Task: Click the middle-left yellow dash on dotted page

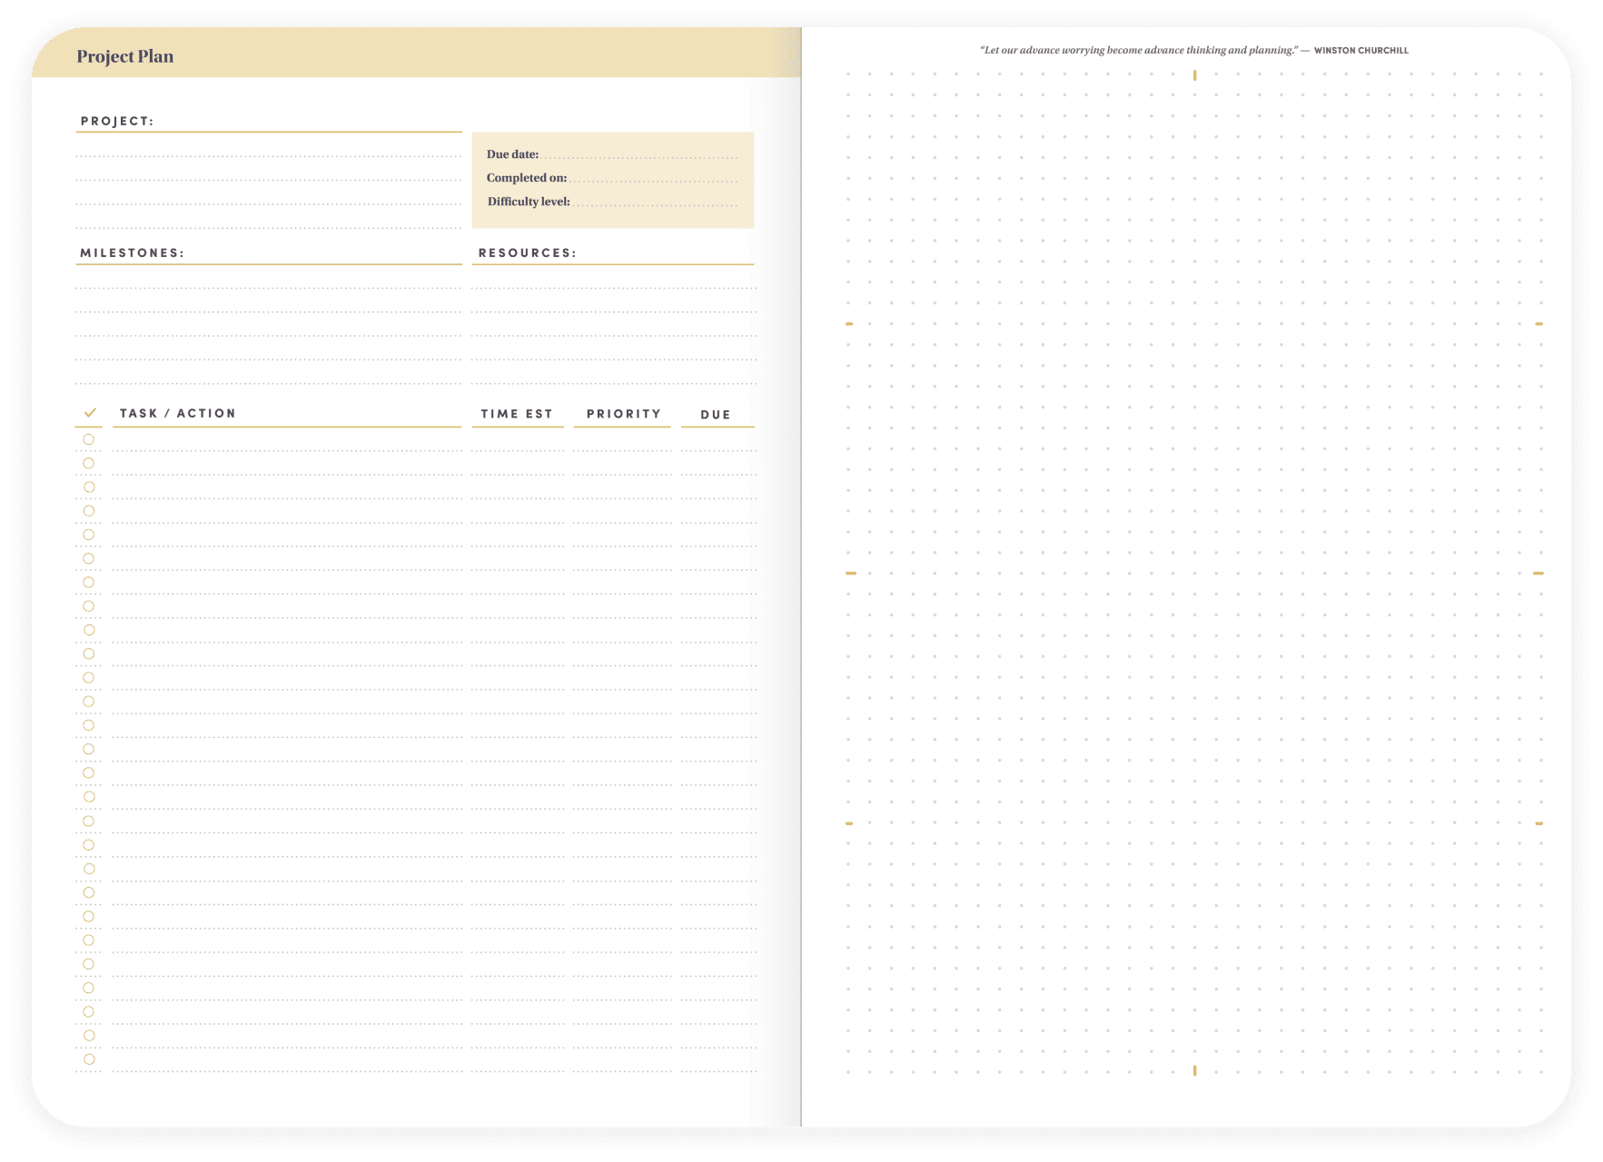Action: click(850, 574)
